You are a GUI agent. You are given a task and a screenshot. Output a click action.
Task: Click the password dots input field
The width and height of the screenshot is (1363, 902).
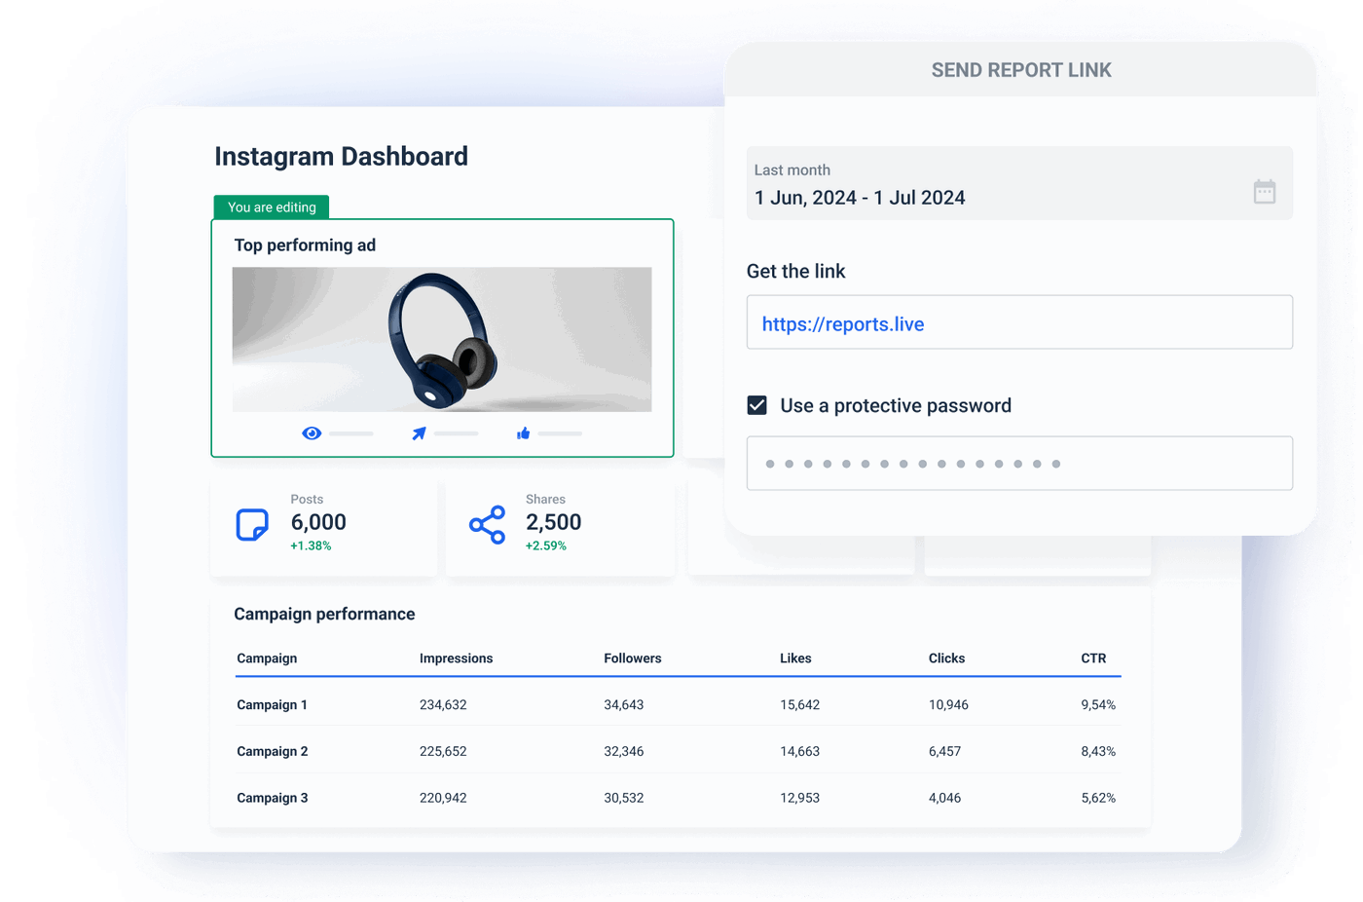tap(1018, 463)
